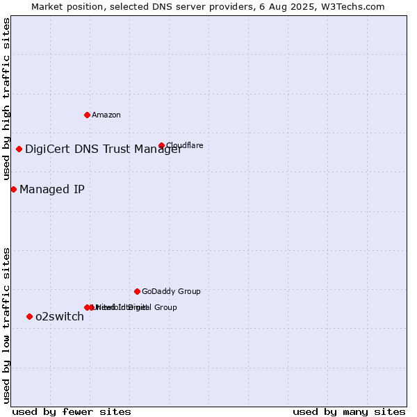The width and height of the screenshot is (417, 417).
Task: Click 'used by many sites' axis label
Action: click(349, 412)
